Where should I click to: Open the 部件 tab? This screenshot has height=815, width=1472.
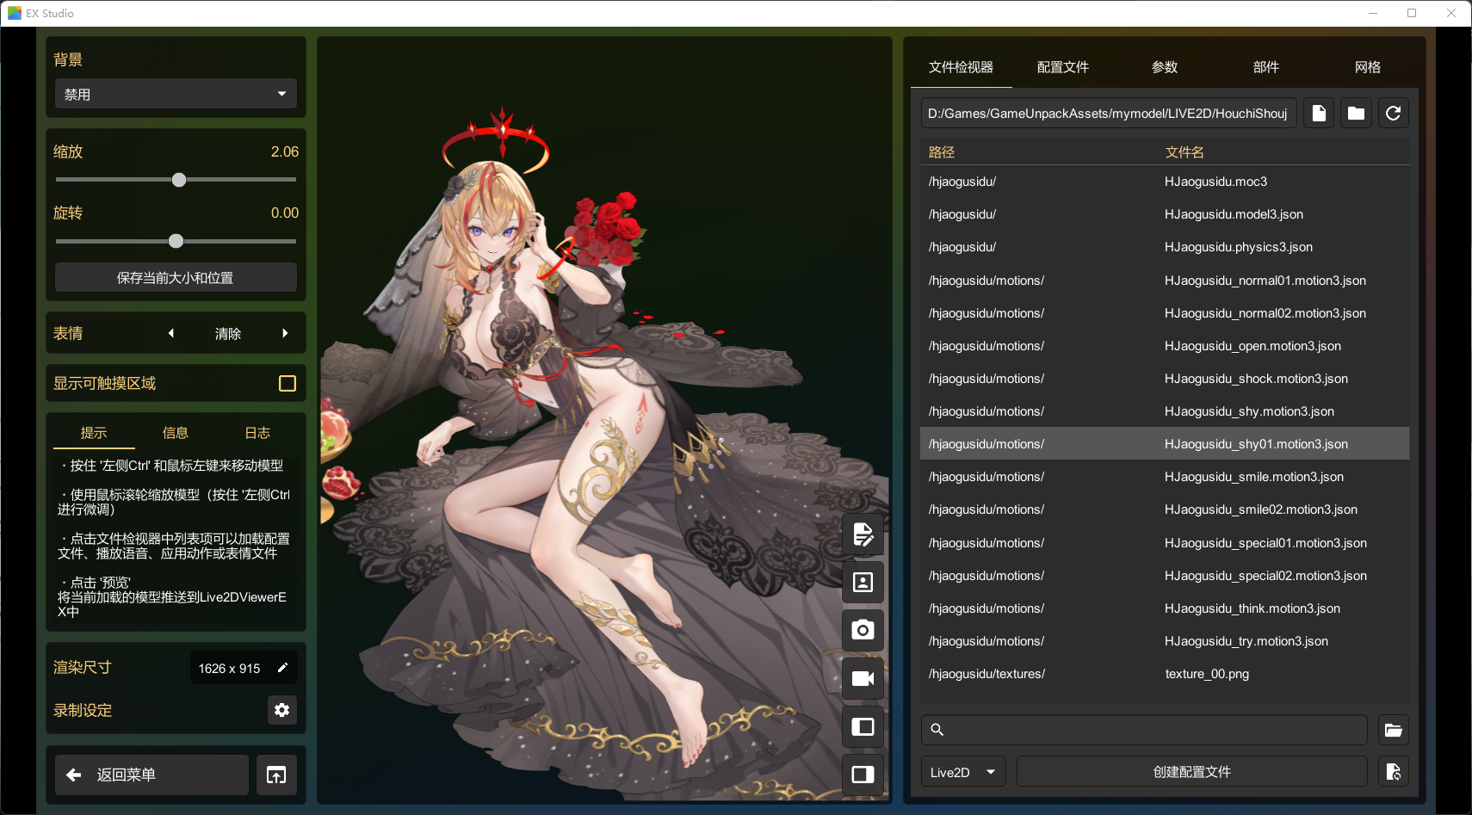pos(1266,67)
